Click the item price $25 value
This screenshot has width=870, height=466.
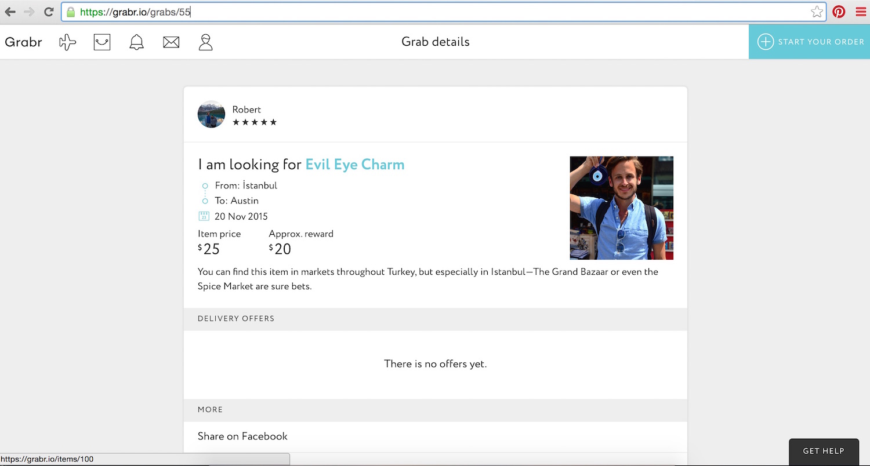(209, 249)
